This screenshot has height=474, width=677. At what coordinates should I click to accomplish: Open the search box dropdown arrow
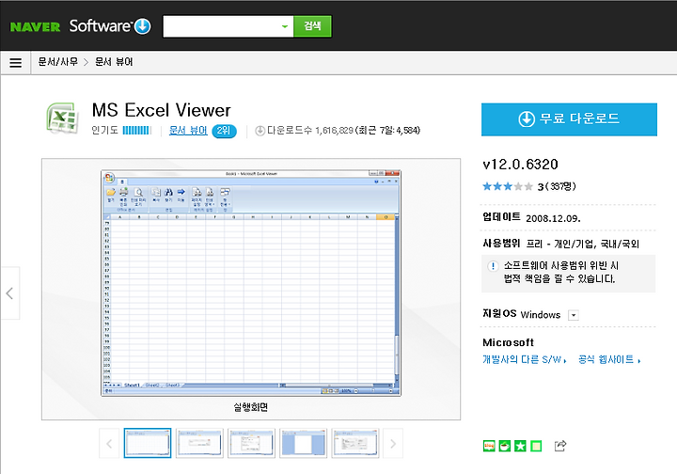click(x=285, y=26)
